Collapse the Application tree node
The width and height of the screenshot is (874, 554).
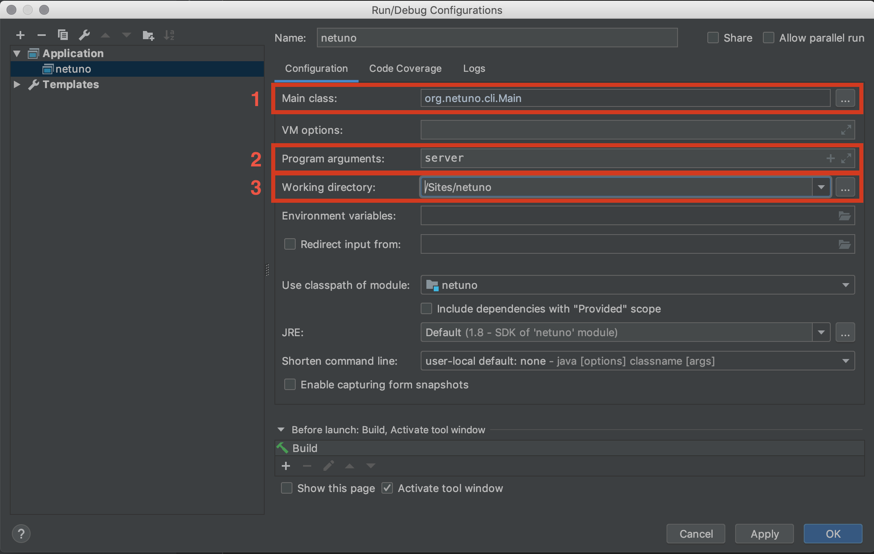pyautogui.click(x=17, y=53)
